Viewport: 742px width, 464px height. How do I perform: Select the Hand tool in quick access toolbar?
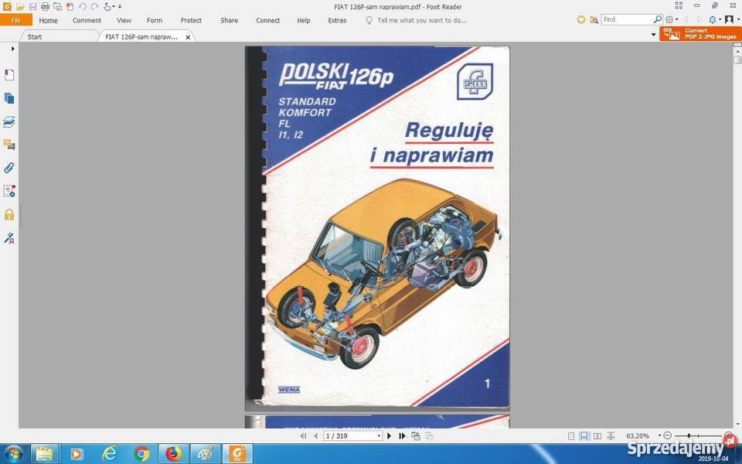pyautogui.click(x=108, y=7)
